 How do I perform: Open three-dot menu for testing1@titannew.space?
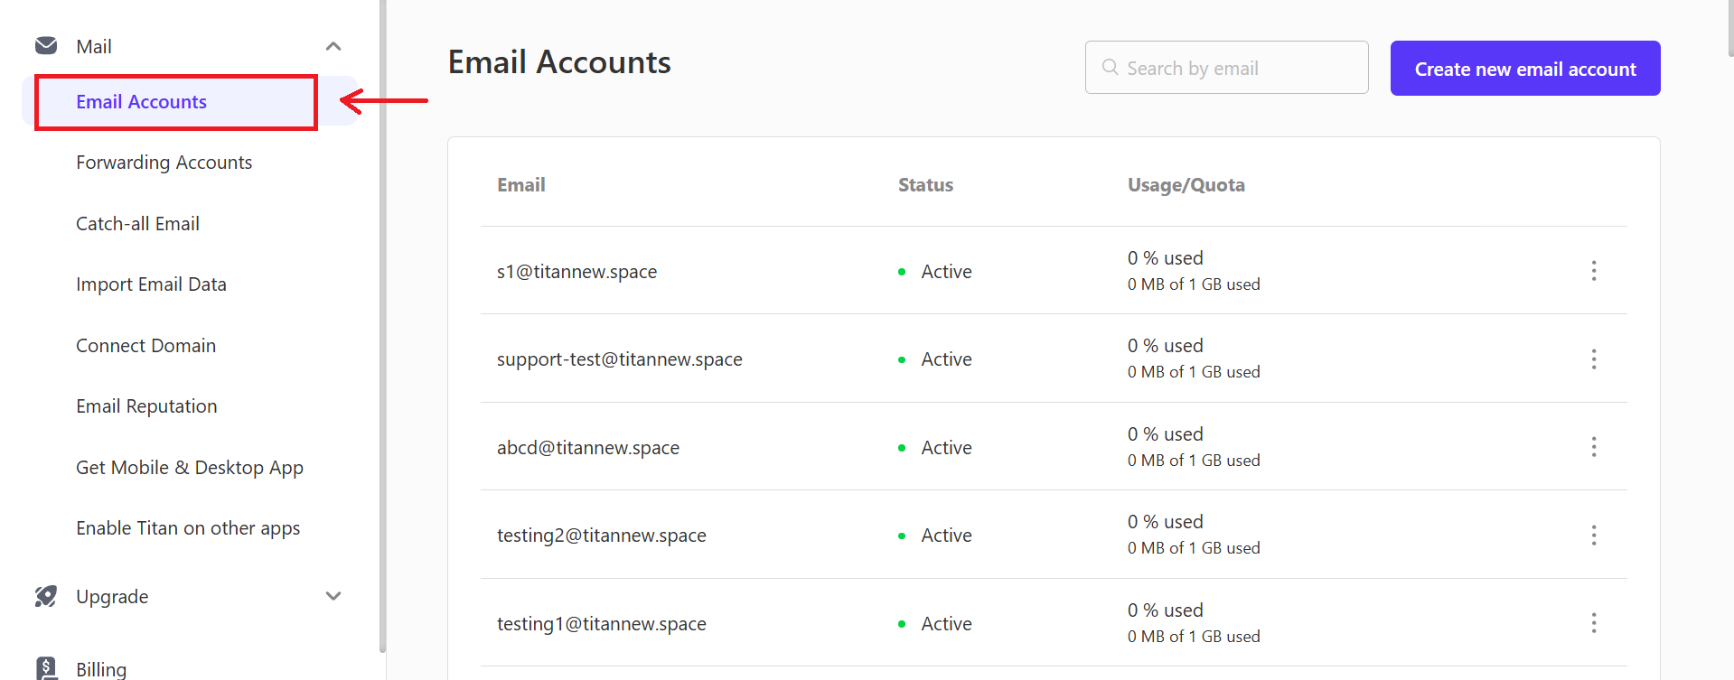point(1594,623)
